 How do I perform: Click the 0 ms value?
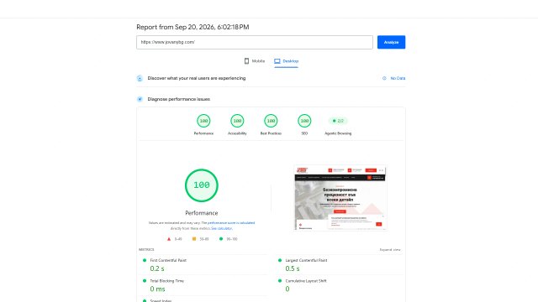157,289
